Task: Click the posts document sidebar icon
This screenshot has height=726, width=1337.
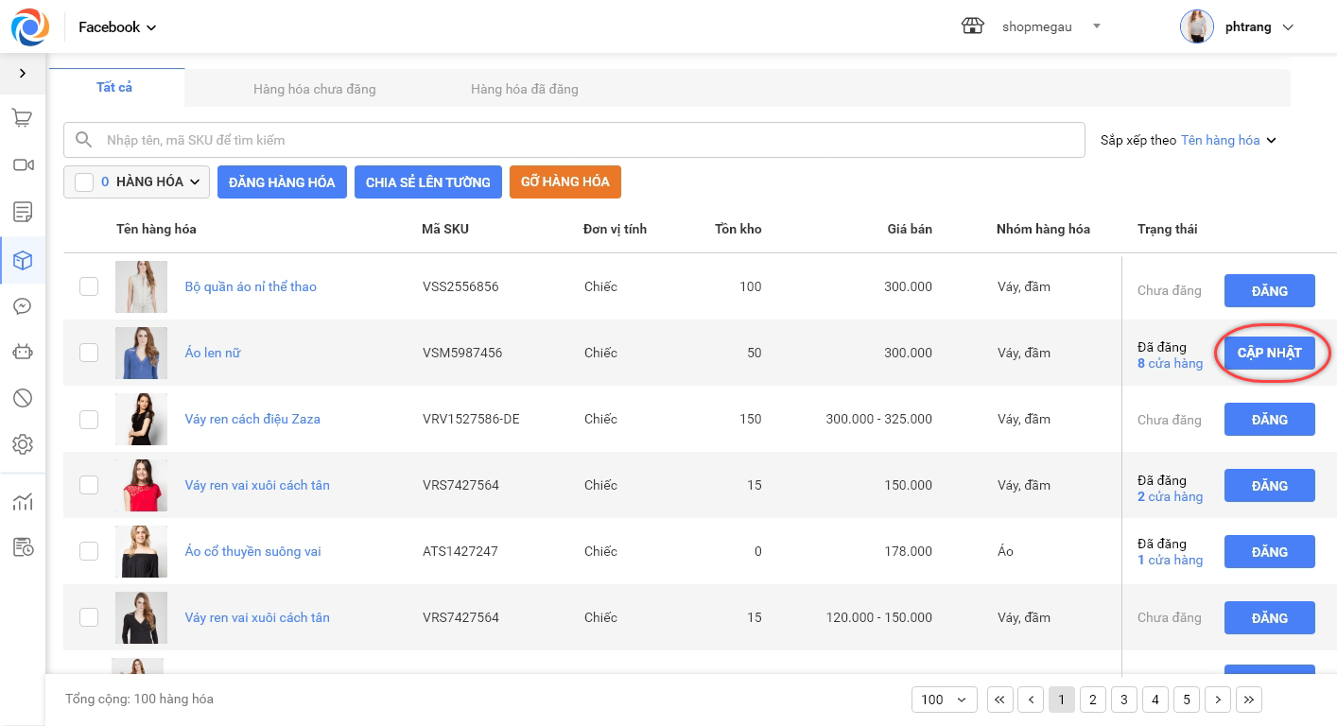Action: pyautogui.click(x=23, y=212)
